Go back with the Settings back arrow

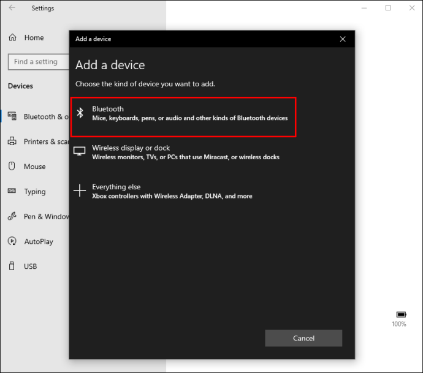coord(12,7)
